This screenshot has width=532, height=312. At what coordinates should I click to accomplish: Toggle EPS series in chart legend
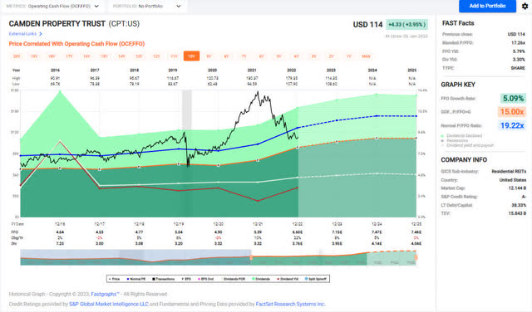coord(186,279)
